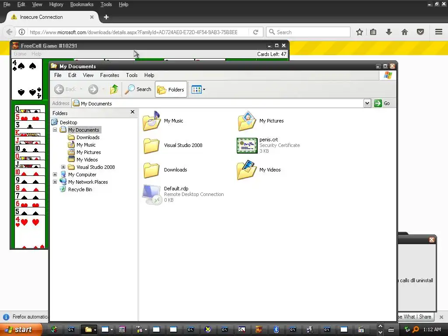
Task: Collapse My Documents in the folder tree
Action: (55, 129)
